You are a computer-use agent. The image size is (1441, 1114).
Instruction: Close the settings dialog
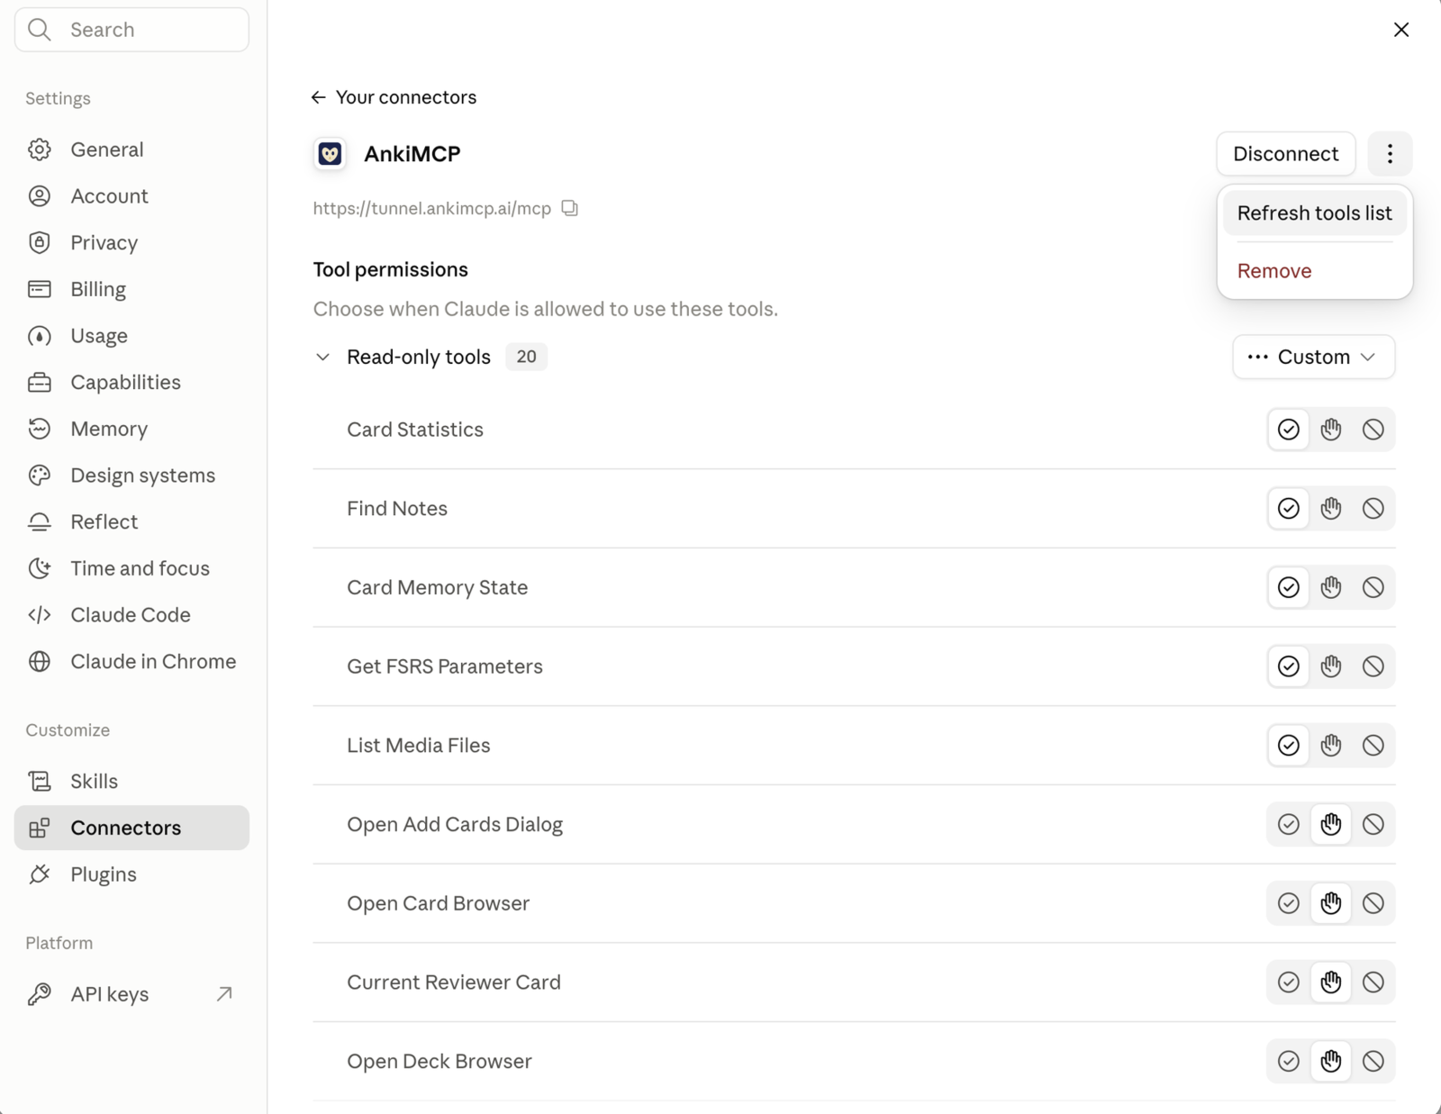[1401, 30]
